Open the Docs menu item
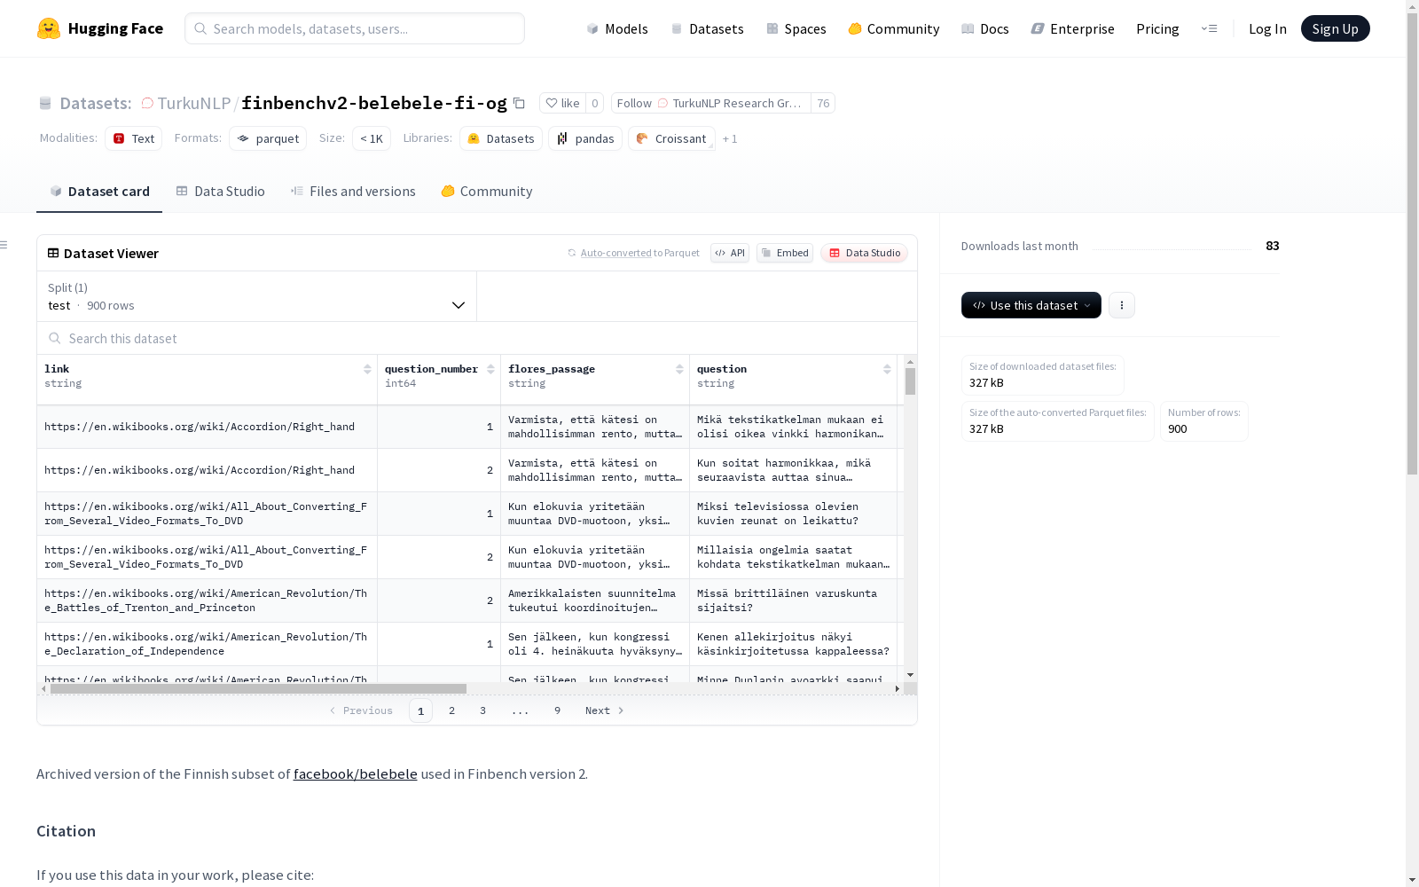The width and height of the screenshot is (1419, 887). coord(984,28)
